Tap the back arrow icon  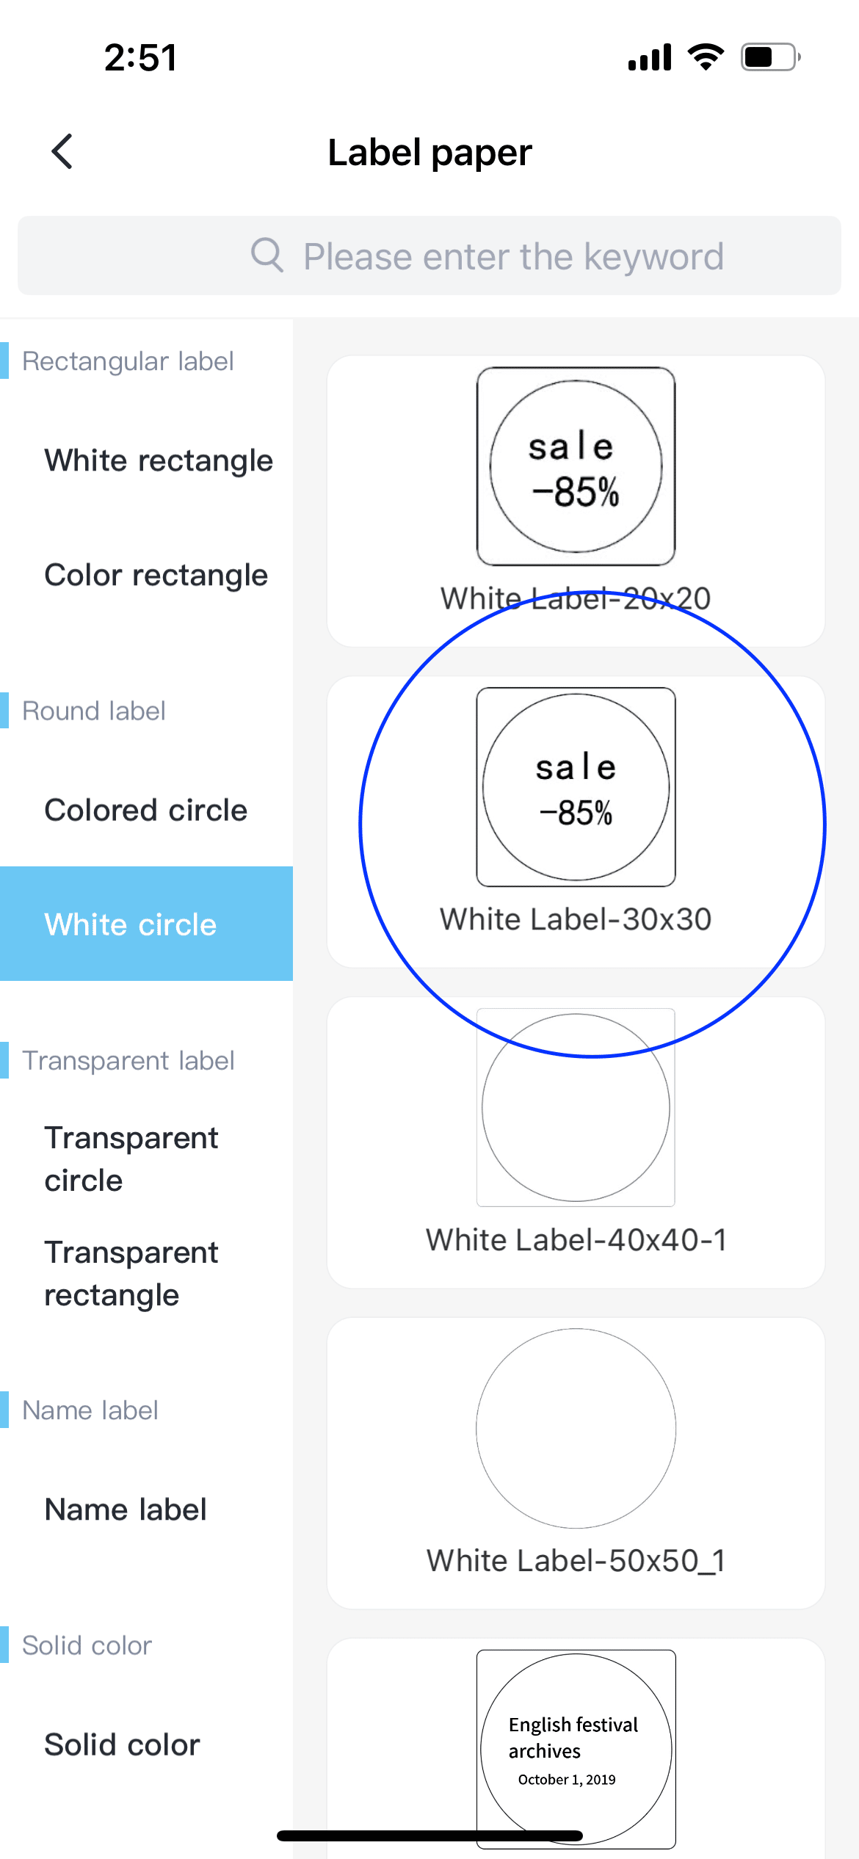click(62, 152)
